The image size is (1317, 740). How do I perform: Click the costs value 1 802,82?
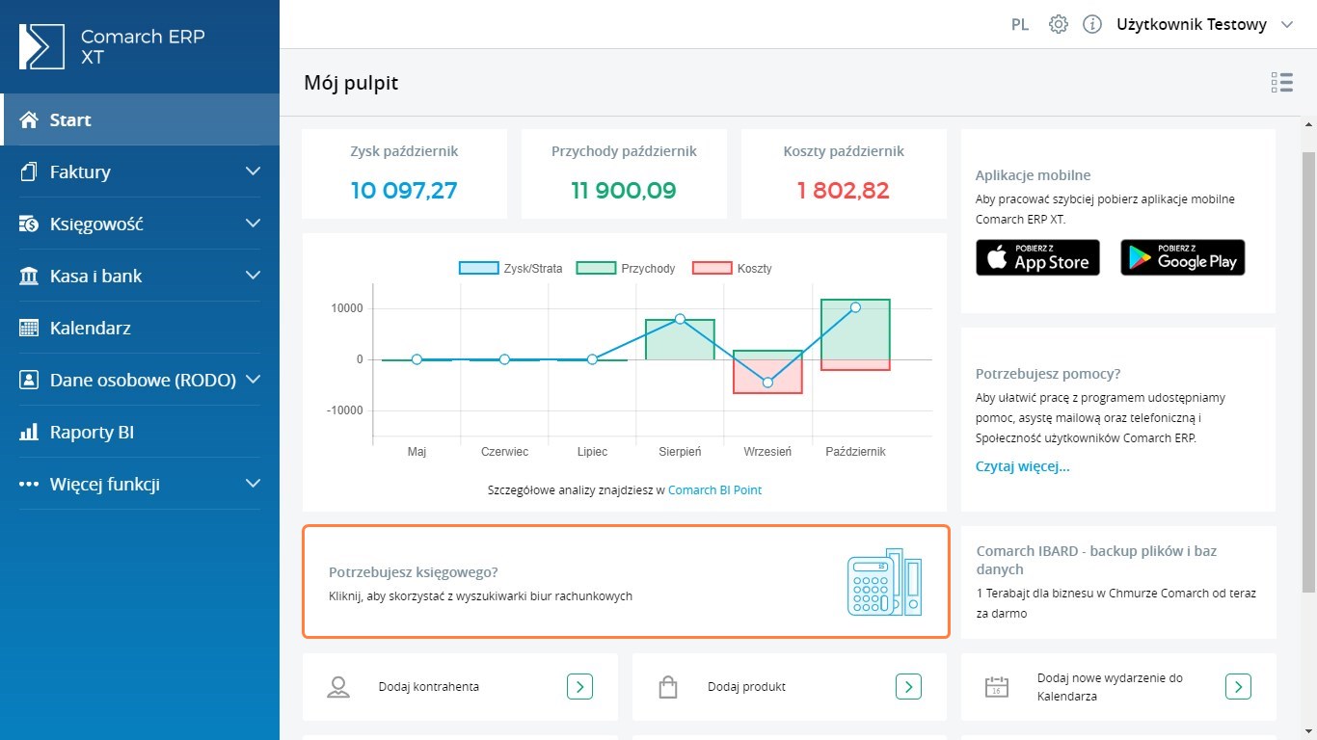844,191
